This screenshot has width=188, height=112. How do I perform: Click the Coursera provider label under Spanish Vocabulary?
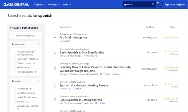pyautogui.click(x=63, y=89)
